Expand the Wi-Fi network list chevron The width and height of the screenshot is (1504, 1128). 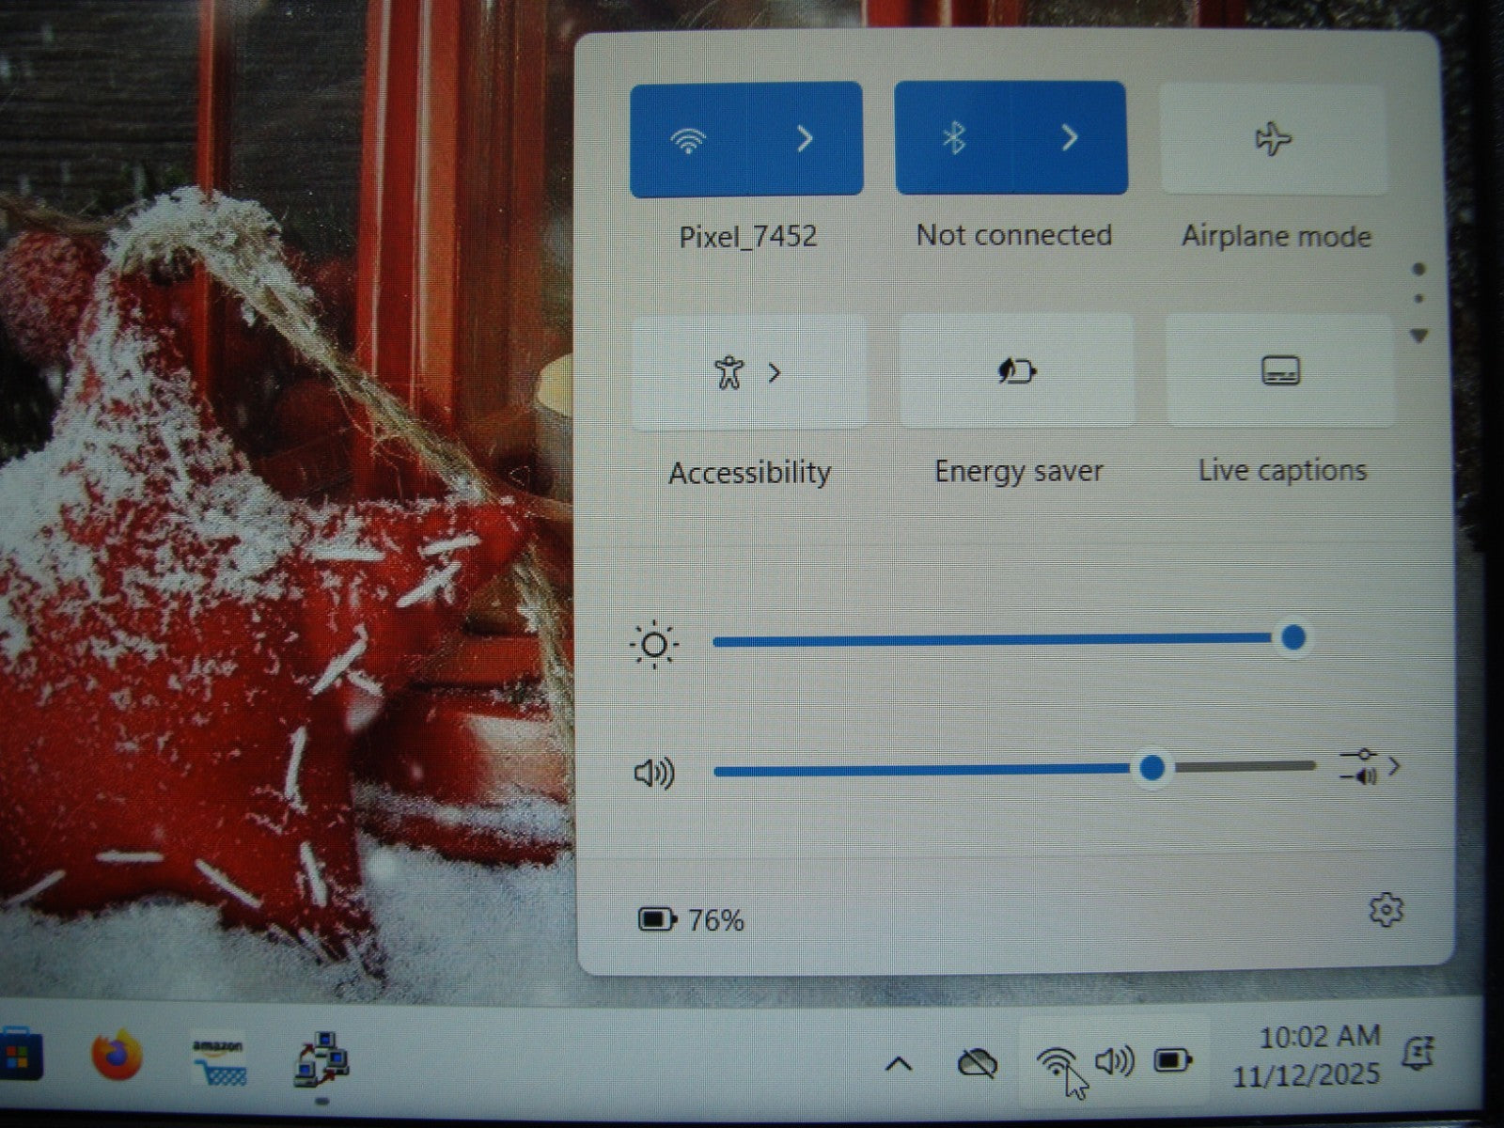coord(805,140)
